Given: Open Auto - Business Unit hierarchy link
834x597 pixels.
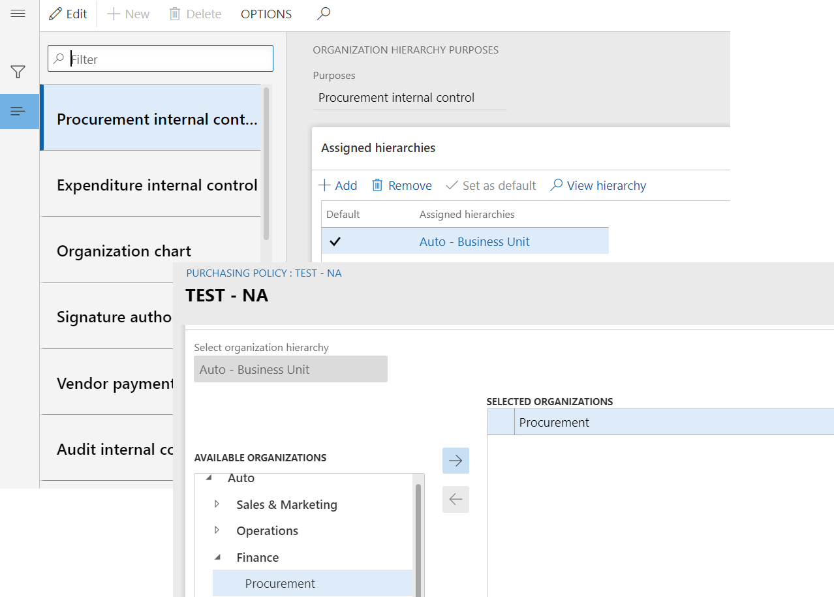Looking at the screenshot, I should 474,241.
